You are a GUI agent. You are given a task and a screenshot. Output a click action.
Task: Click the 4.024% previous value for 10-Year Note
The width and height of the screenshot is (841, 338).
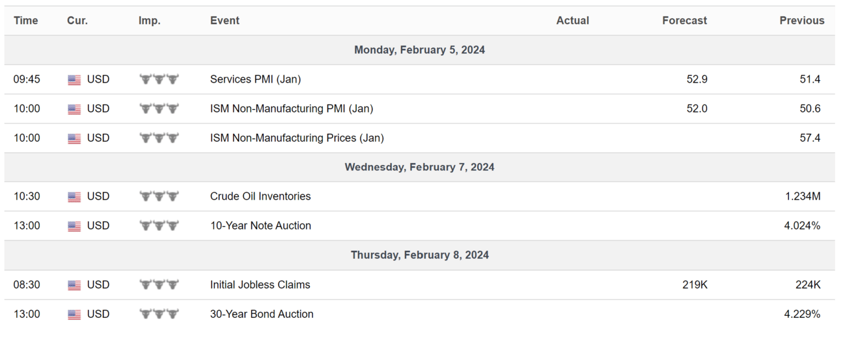pyautogui.click(x=803, y=226)
